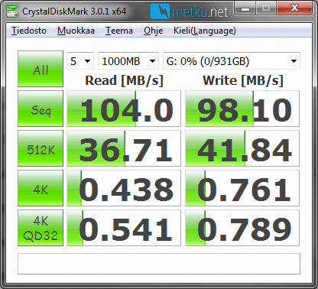Click the Seq write result 98.10

(x=242, y=109)
